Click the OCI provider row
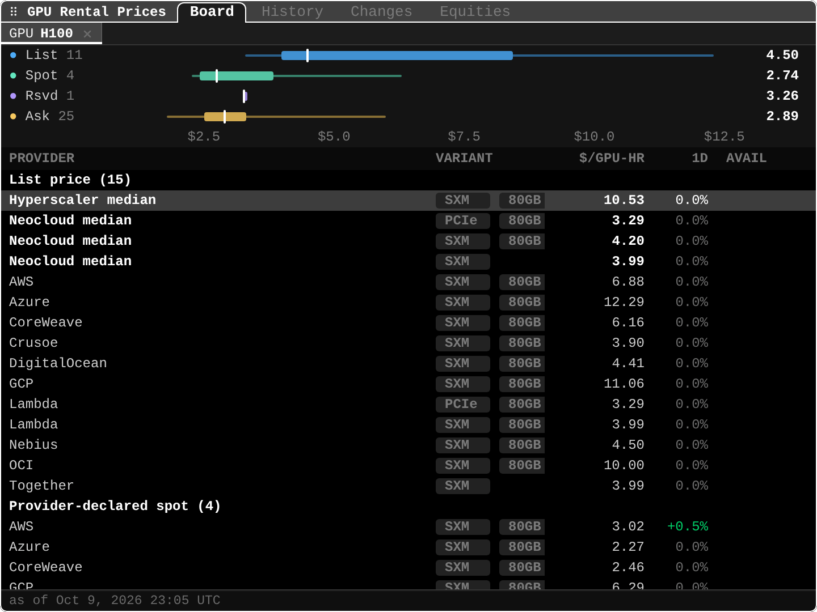The image size is (817, 612). point(408,465)
